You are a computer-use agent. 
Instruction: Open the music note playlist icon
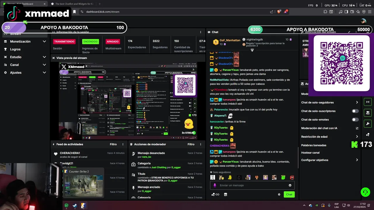[x=340, y=12]
